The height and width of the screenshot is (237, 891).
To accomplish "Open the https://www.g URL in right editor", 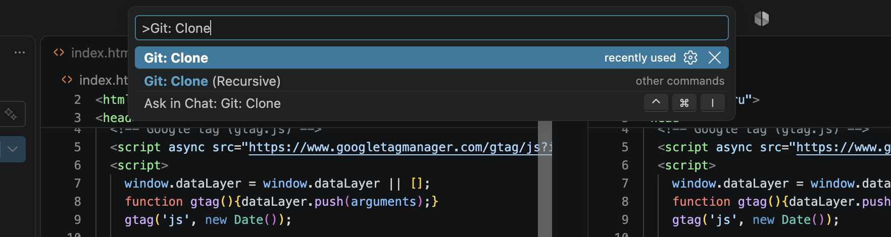I will pyautogui.click(x=844, y=147).
